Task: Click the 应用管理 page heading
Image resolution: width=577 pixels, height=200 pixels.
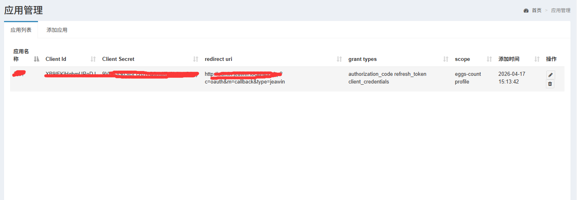Action: click(23, 10)
